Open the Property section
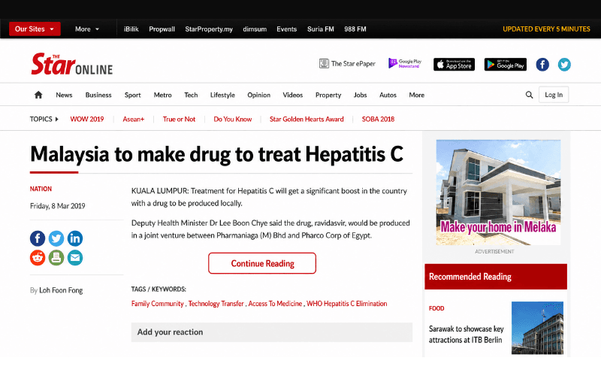Image resolution: width=601 pixels, height=376 pixels. point(328,95)
